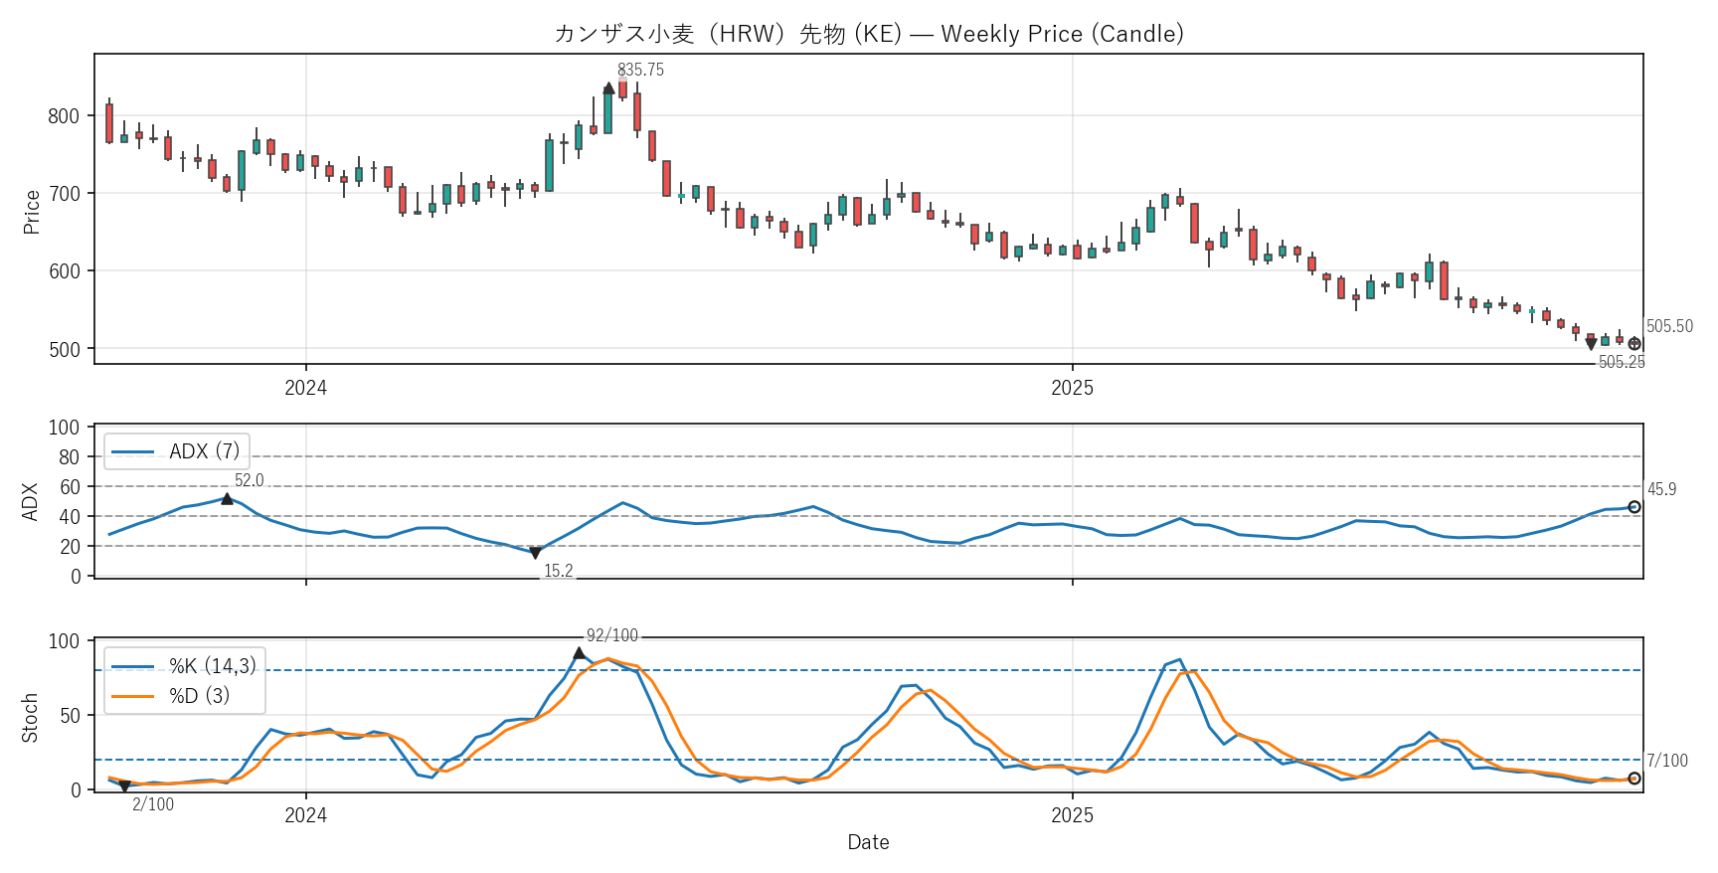Viewport: 1718px width, 873px height.
Task: Select the %D (3) legend entry
Action: click(199, 696)
